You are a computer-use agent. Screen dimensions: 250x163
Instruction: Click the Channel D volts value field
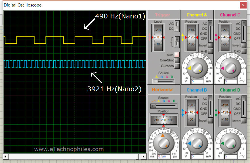coord(231,156)
